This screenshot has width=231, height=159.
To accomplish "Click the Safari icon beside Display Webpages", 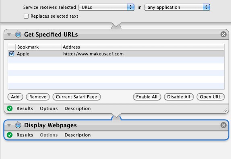I will point(18,125).
